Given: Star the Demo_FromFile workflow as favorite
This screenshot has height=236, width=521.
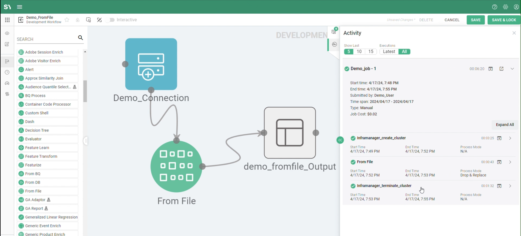Looking at the screenshot, I should click(67, 20).
